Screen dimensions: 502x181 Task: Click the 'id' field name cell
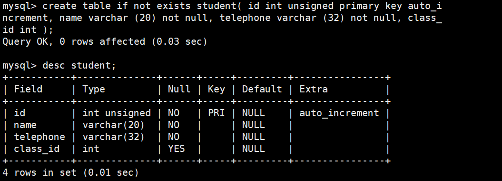pos(20,113)
